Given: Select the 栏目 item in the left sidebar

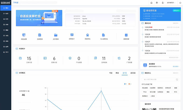Looking at the screenshot, I should (6, 19).
